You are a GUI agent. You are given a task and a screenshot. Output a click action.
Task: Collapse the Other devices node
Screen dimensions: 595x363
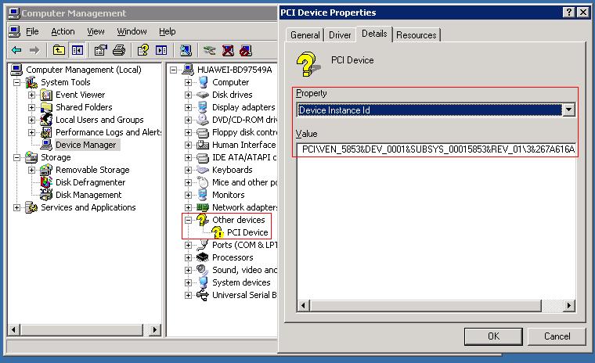[188, 220]
